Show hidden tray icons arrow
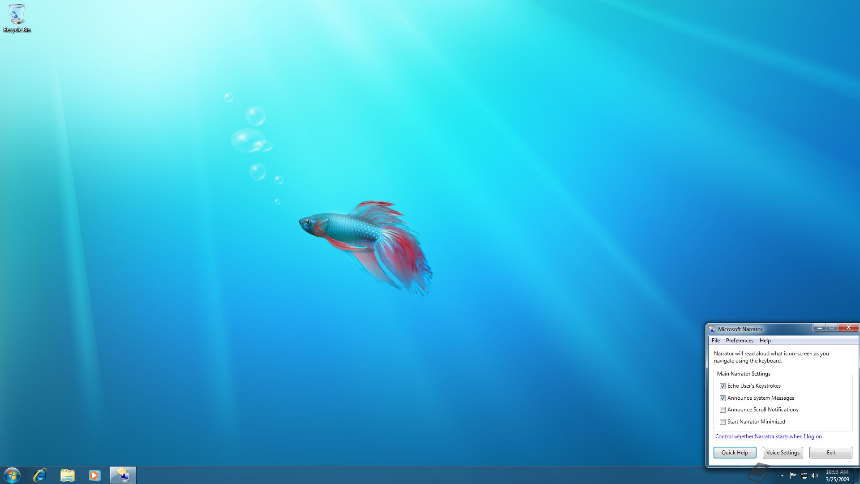 coord(782,475)
